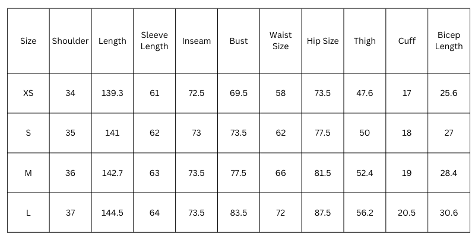Select the 72 waist size cell
This screenshot has width=475, height=237.
tap(280, 213)
